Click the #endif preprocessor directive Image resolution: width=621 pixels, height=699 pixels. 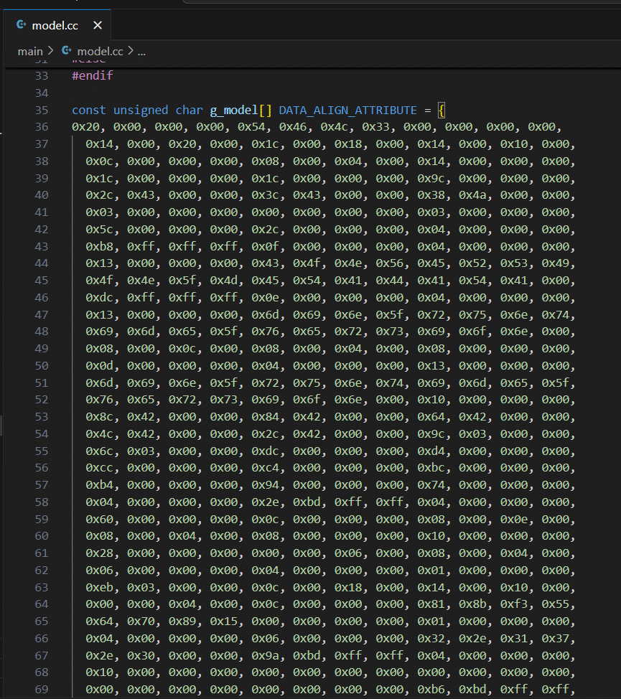click(92, 75)
